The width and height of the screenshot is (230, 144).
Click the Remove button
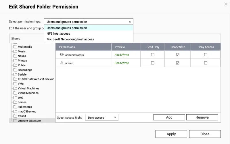(202, 117)
